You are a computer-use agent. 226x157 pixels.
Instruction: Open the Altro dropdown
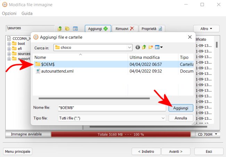click(206, 29)
